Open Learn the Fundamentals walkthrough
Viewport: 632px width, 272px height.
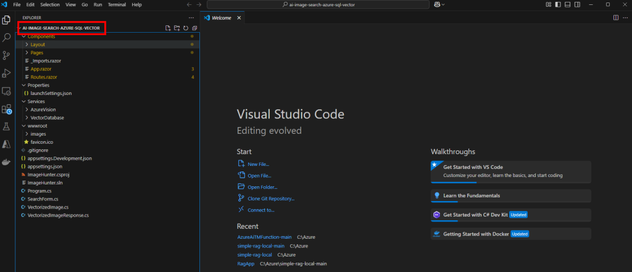tap(510, 196)
